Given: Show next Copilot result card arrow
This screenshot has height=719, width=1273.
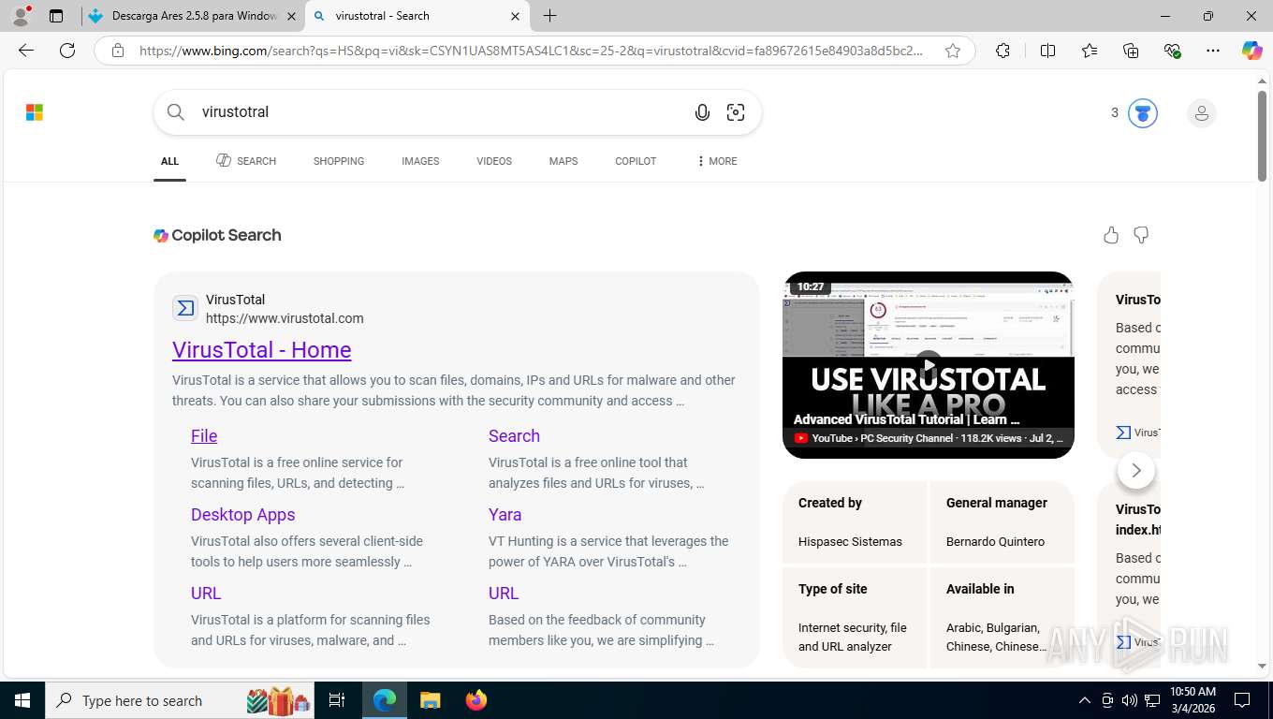Looking at the screenshot, I should (1136, 470).
